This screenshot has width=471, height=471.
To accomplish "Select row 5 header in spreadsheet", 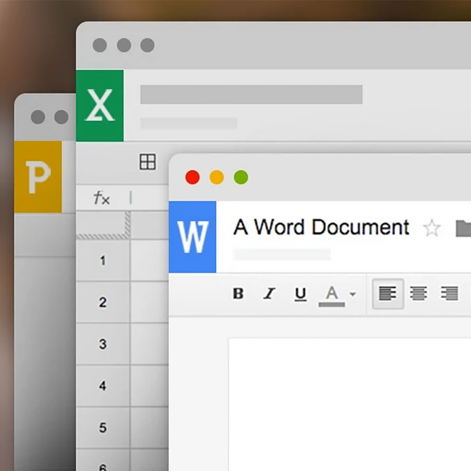I will (x=103, y=428).
